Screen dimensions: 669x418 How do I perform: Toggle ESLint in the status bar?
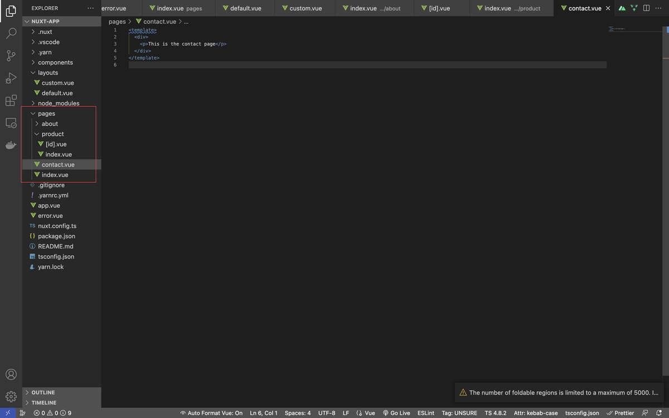(425, 413)
